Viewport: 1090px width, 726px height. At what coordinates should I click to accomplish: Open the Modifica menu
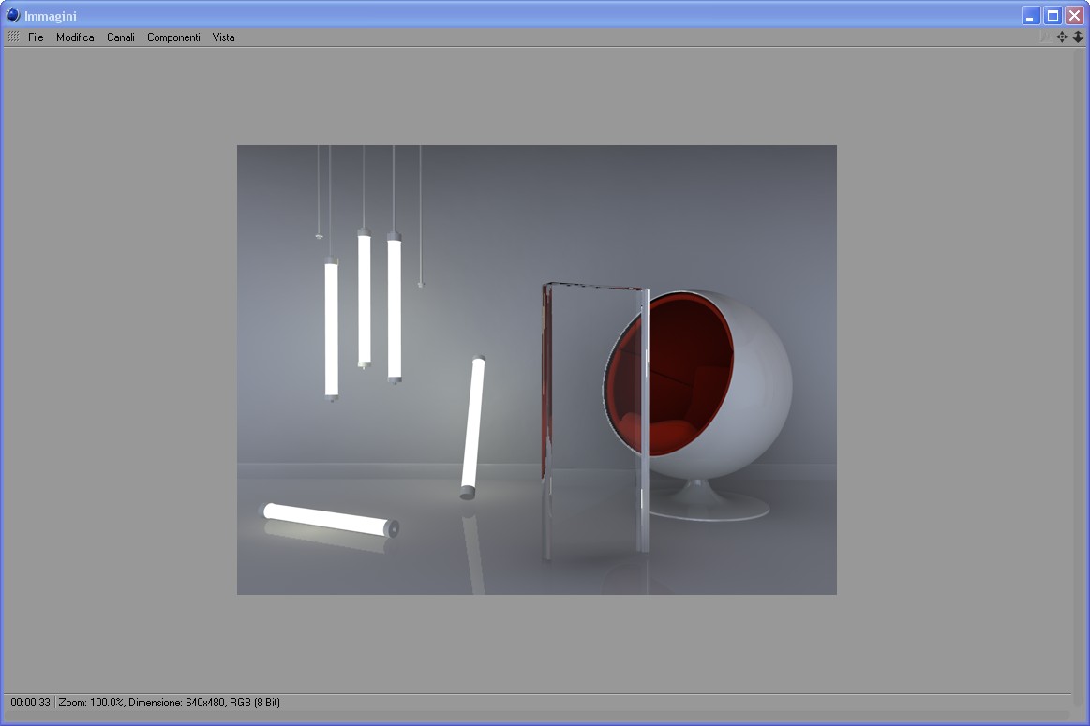coord(75,37)
